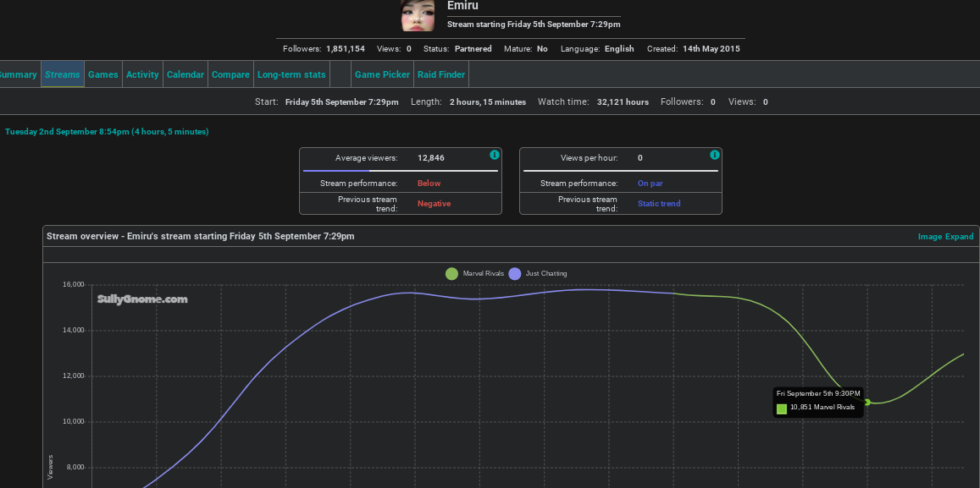Open the Game Picker tab
980x488 pixels.
tap(382, 74)
